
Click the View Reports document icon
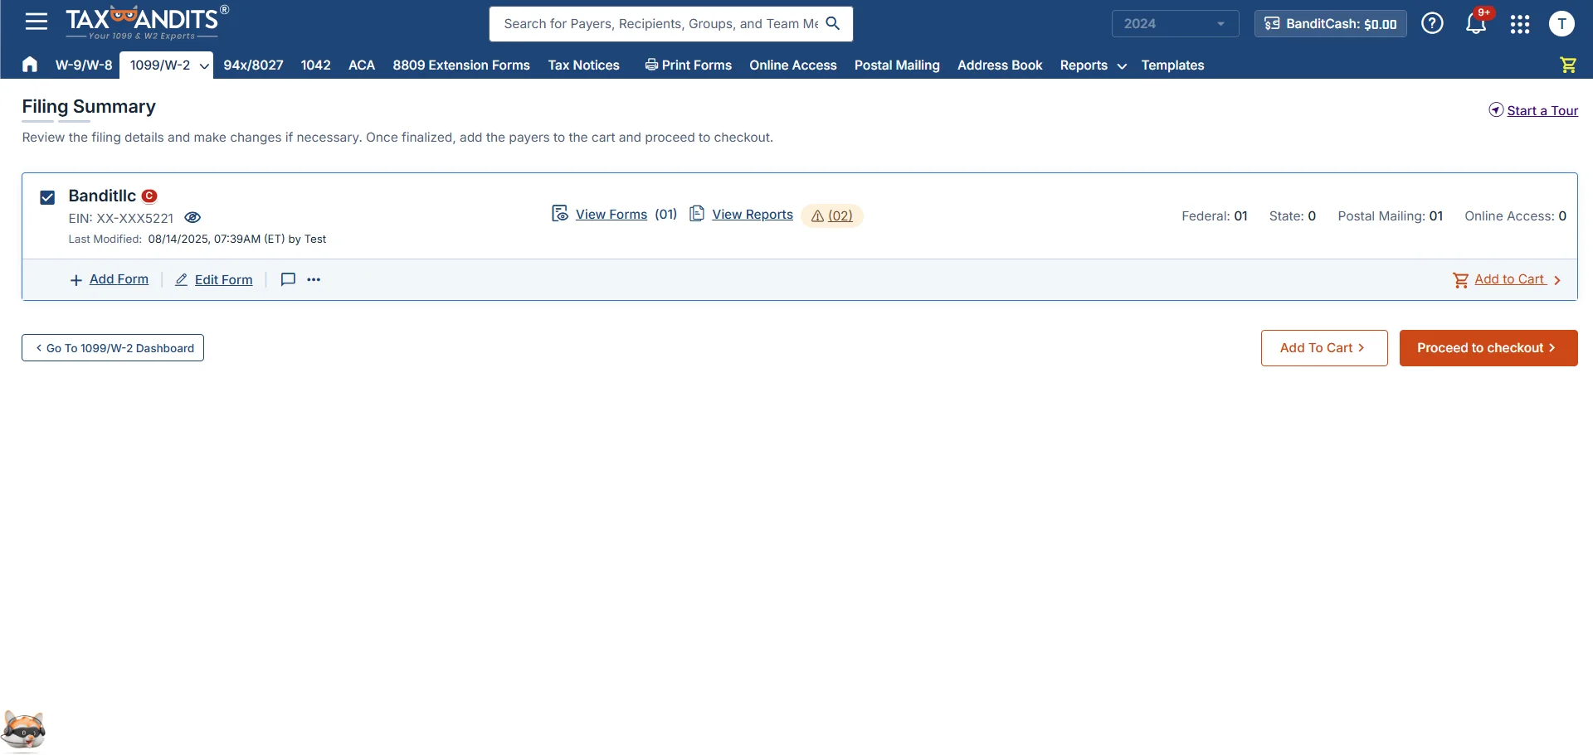pos(697,214)
